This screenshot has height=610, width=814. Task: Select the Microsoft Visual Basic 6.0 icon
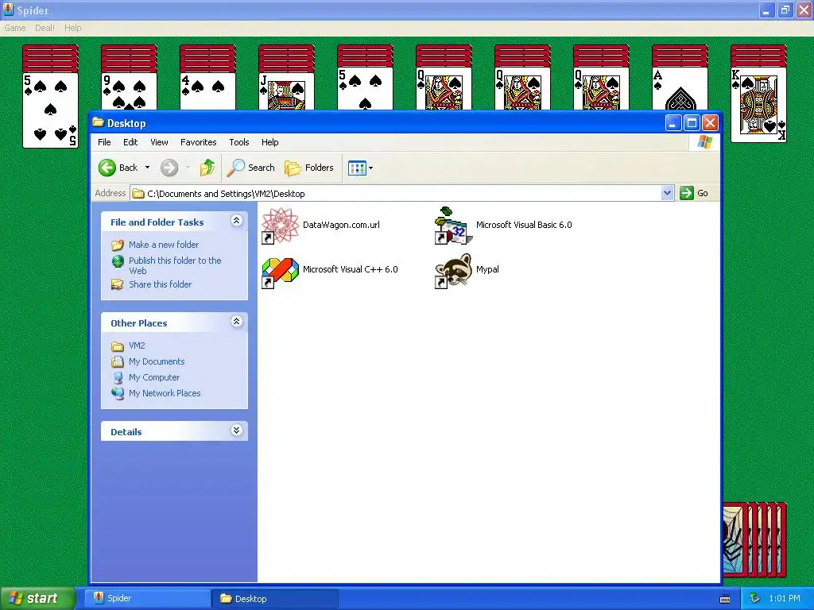pos(453,226)
